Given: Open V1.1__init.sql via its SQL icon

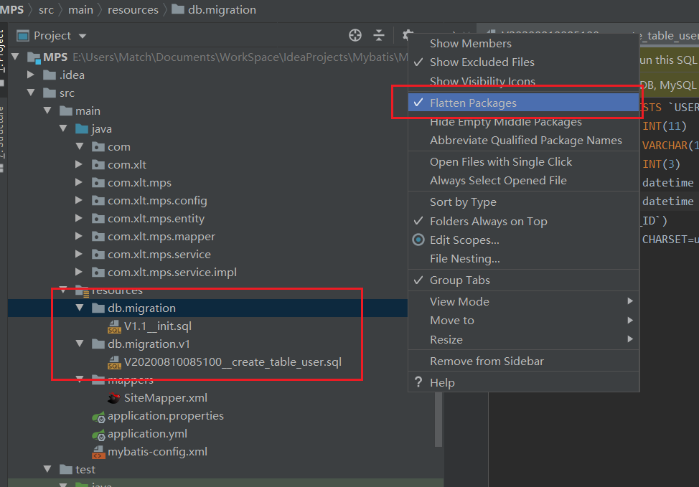Looking at the screenshot, I should pyautogui.click(x=115, y=326).
